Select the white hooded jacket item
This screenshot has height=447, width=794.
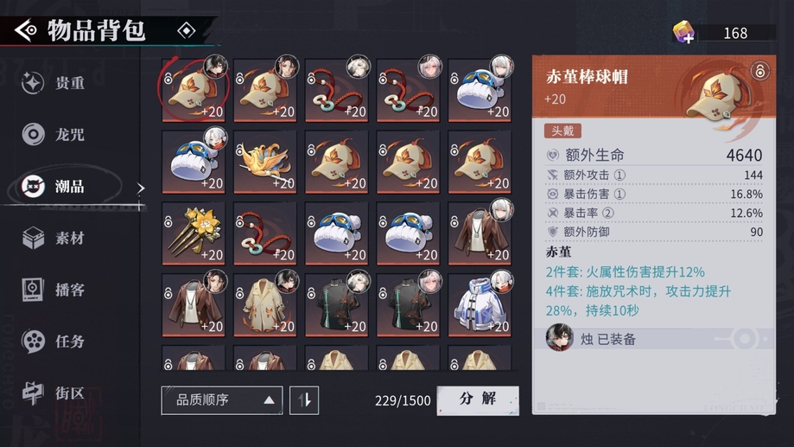click(x=479, y=305)
